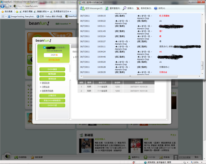The height and width of the screenshot is (164, 206).
Task: Click the red X Delete record icon
Action: point(138,8)
